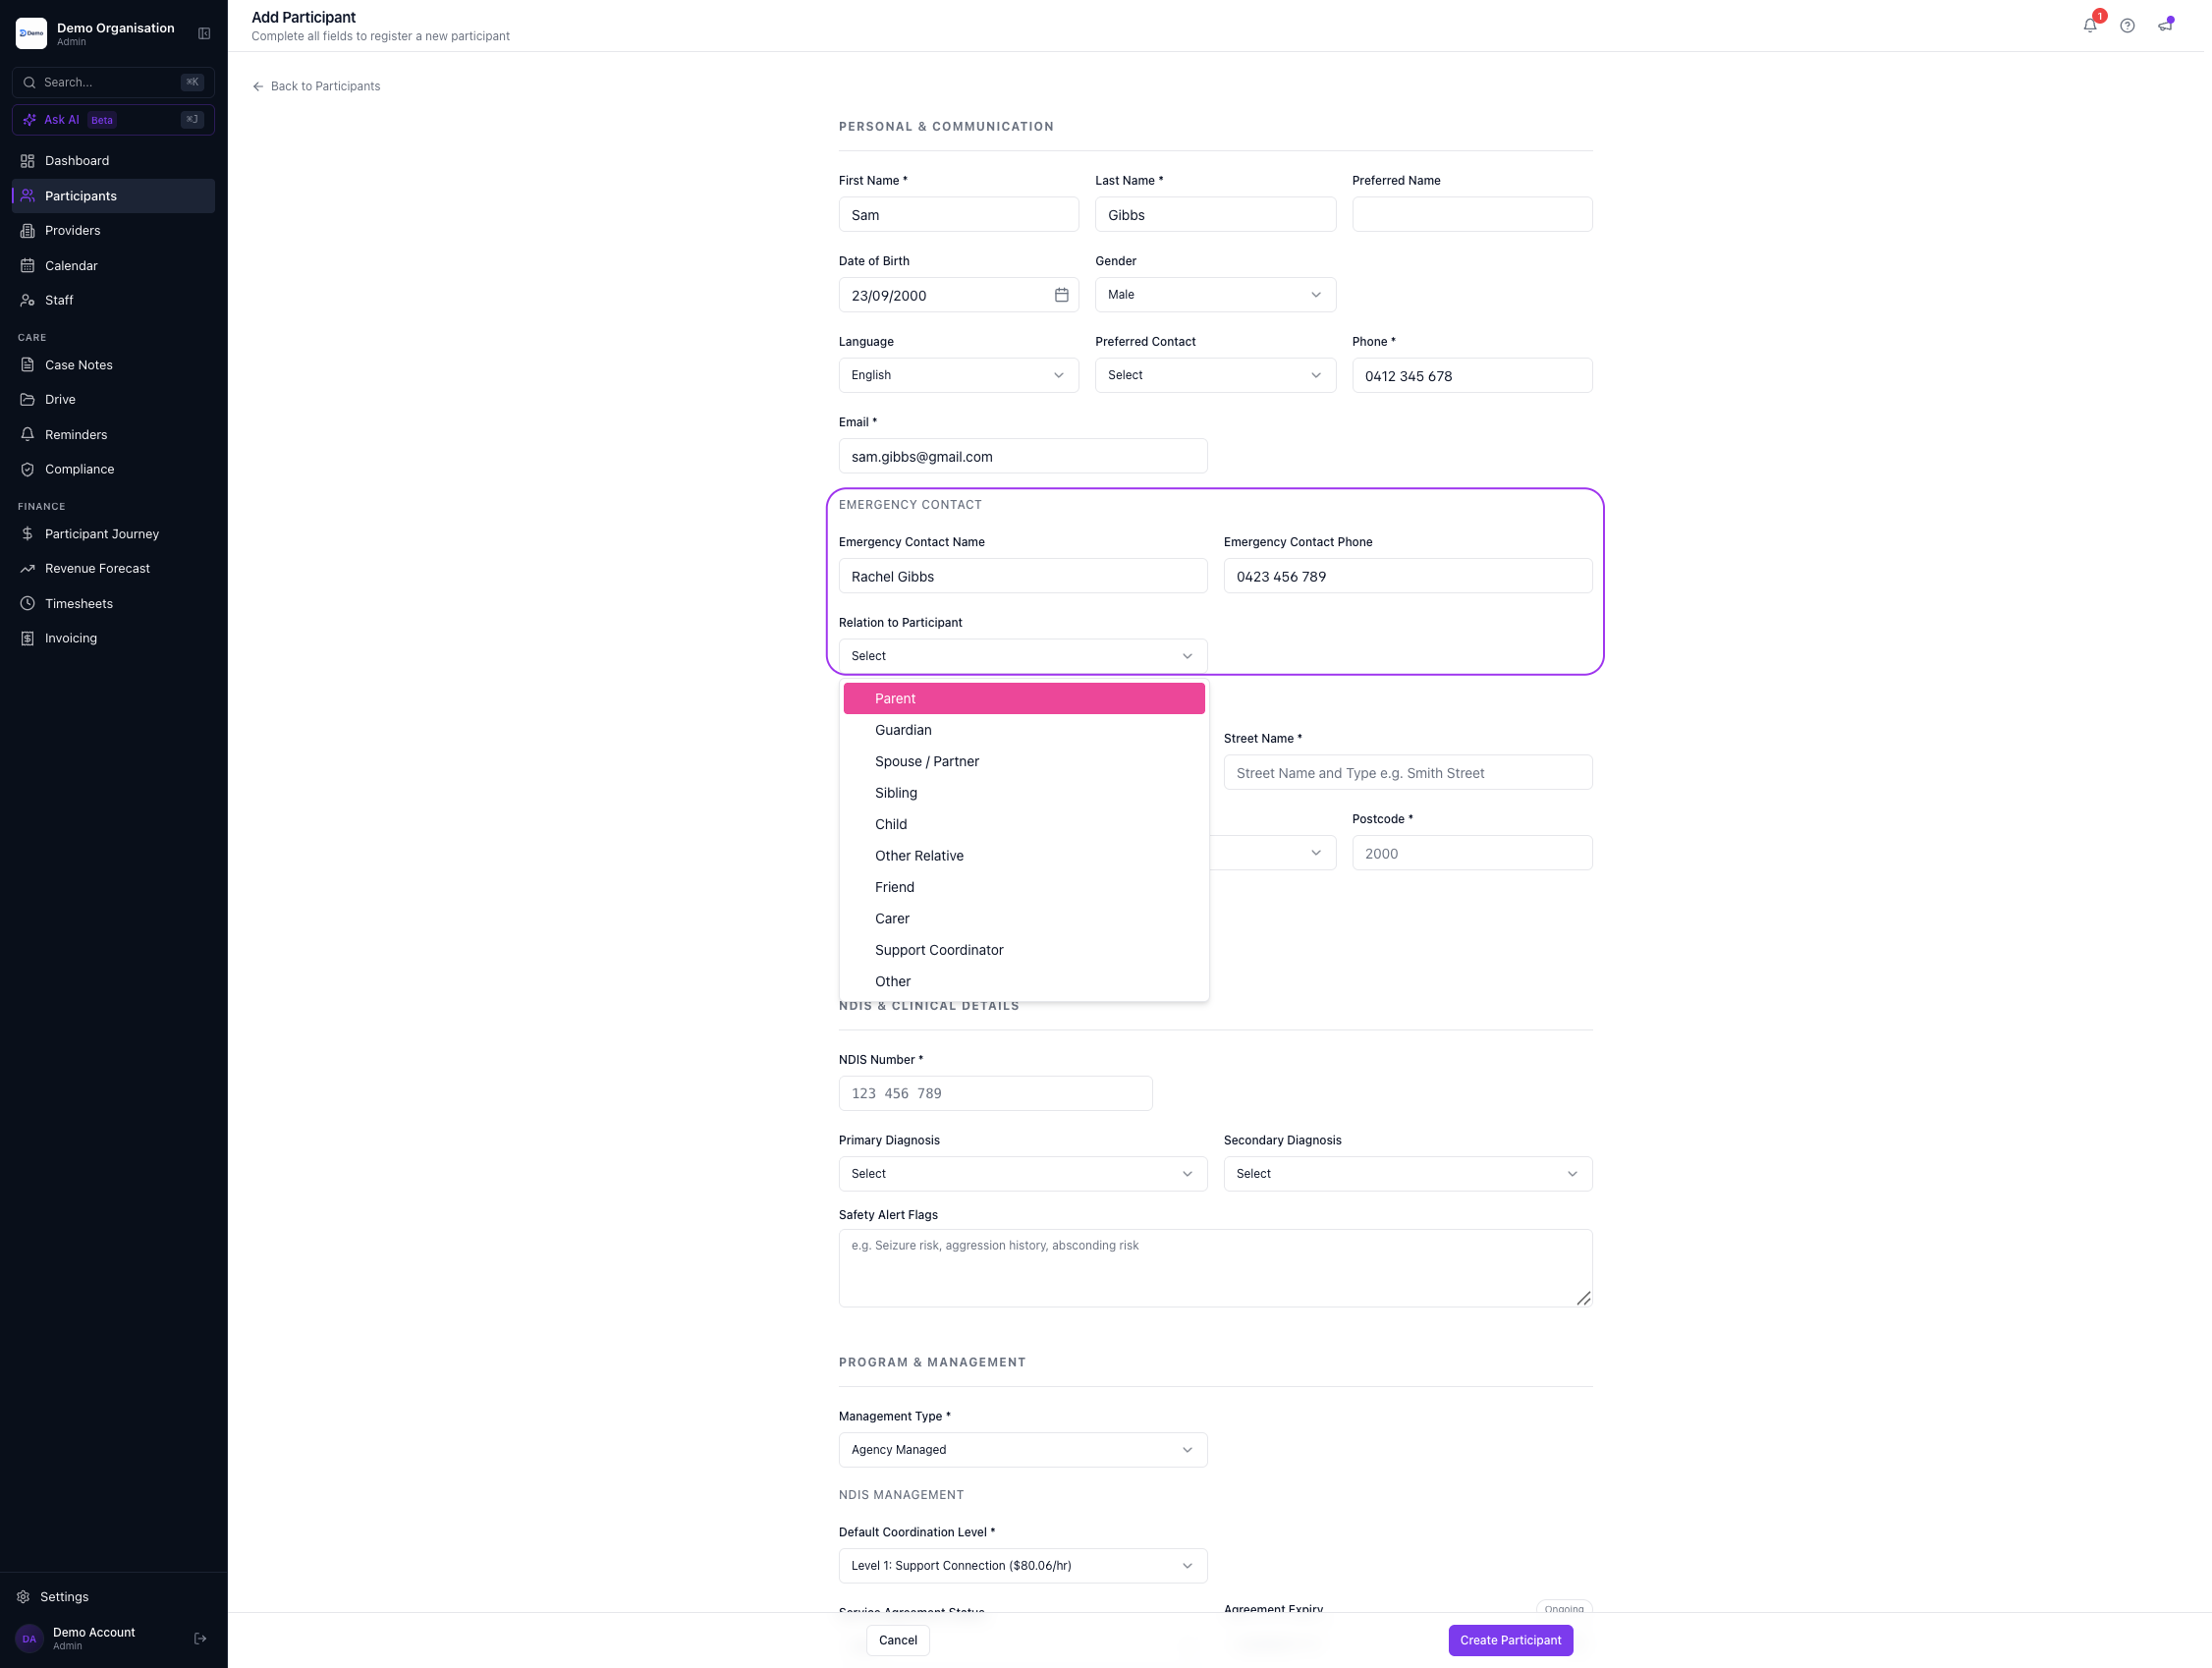Click the NDIS Number field
The width and height of the screenshot is (2212, 1668).
(x=995, y=1094)
